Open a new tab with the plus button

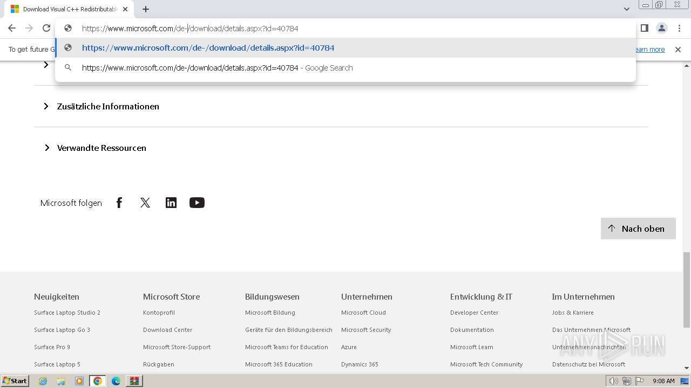146,9
